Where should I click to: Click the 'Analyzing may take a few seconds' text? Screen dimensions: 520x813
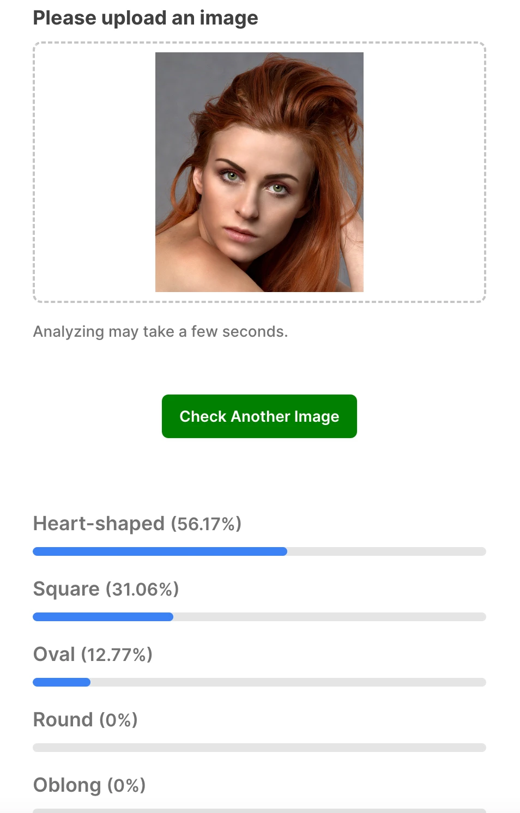[x=160, y=331]
